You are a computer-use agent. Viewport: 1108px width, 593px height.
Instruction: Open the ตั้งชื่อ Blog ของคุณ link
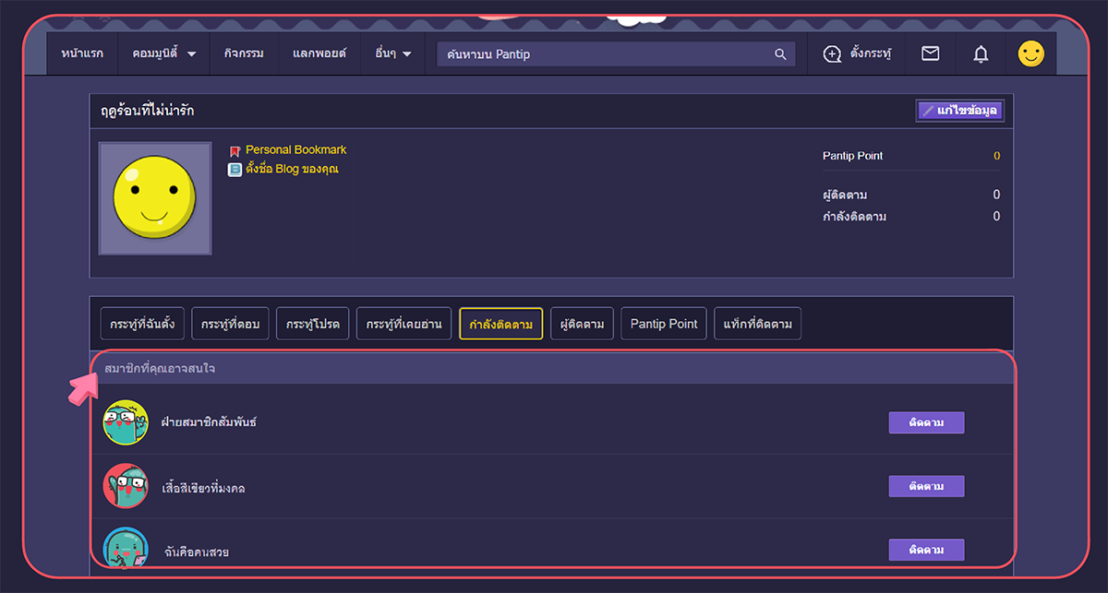point(292,170)
